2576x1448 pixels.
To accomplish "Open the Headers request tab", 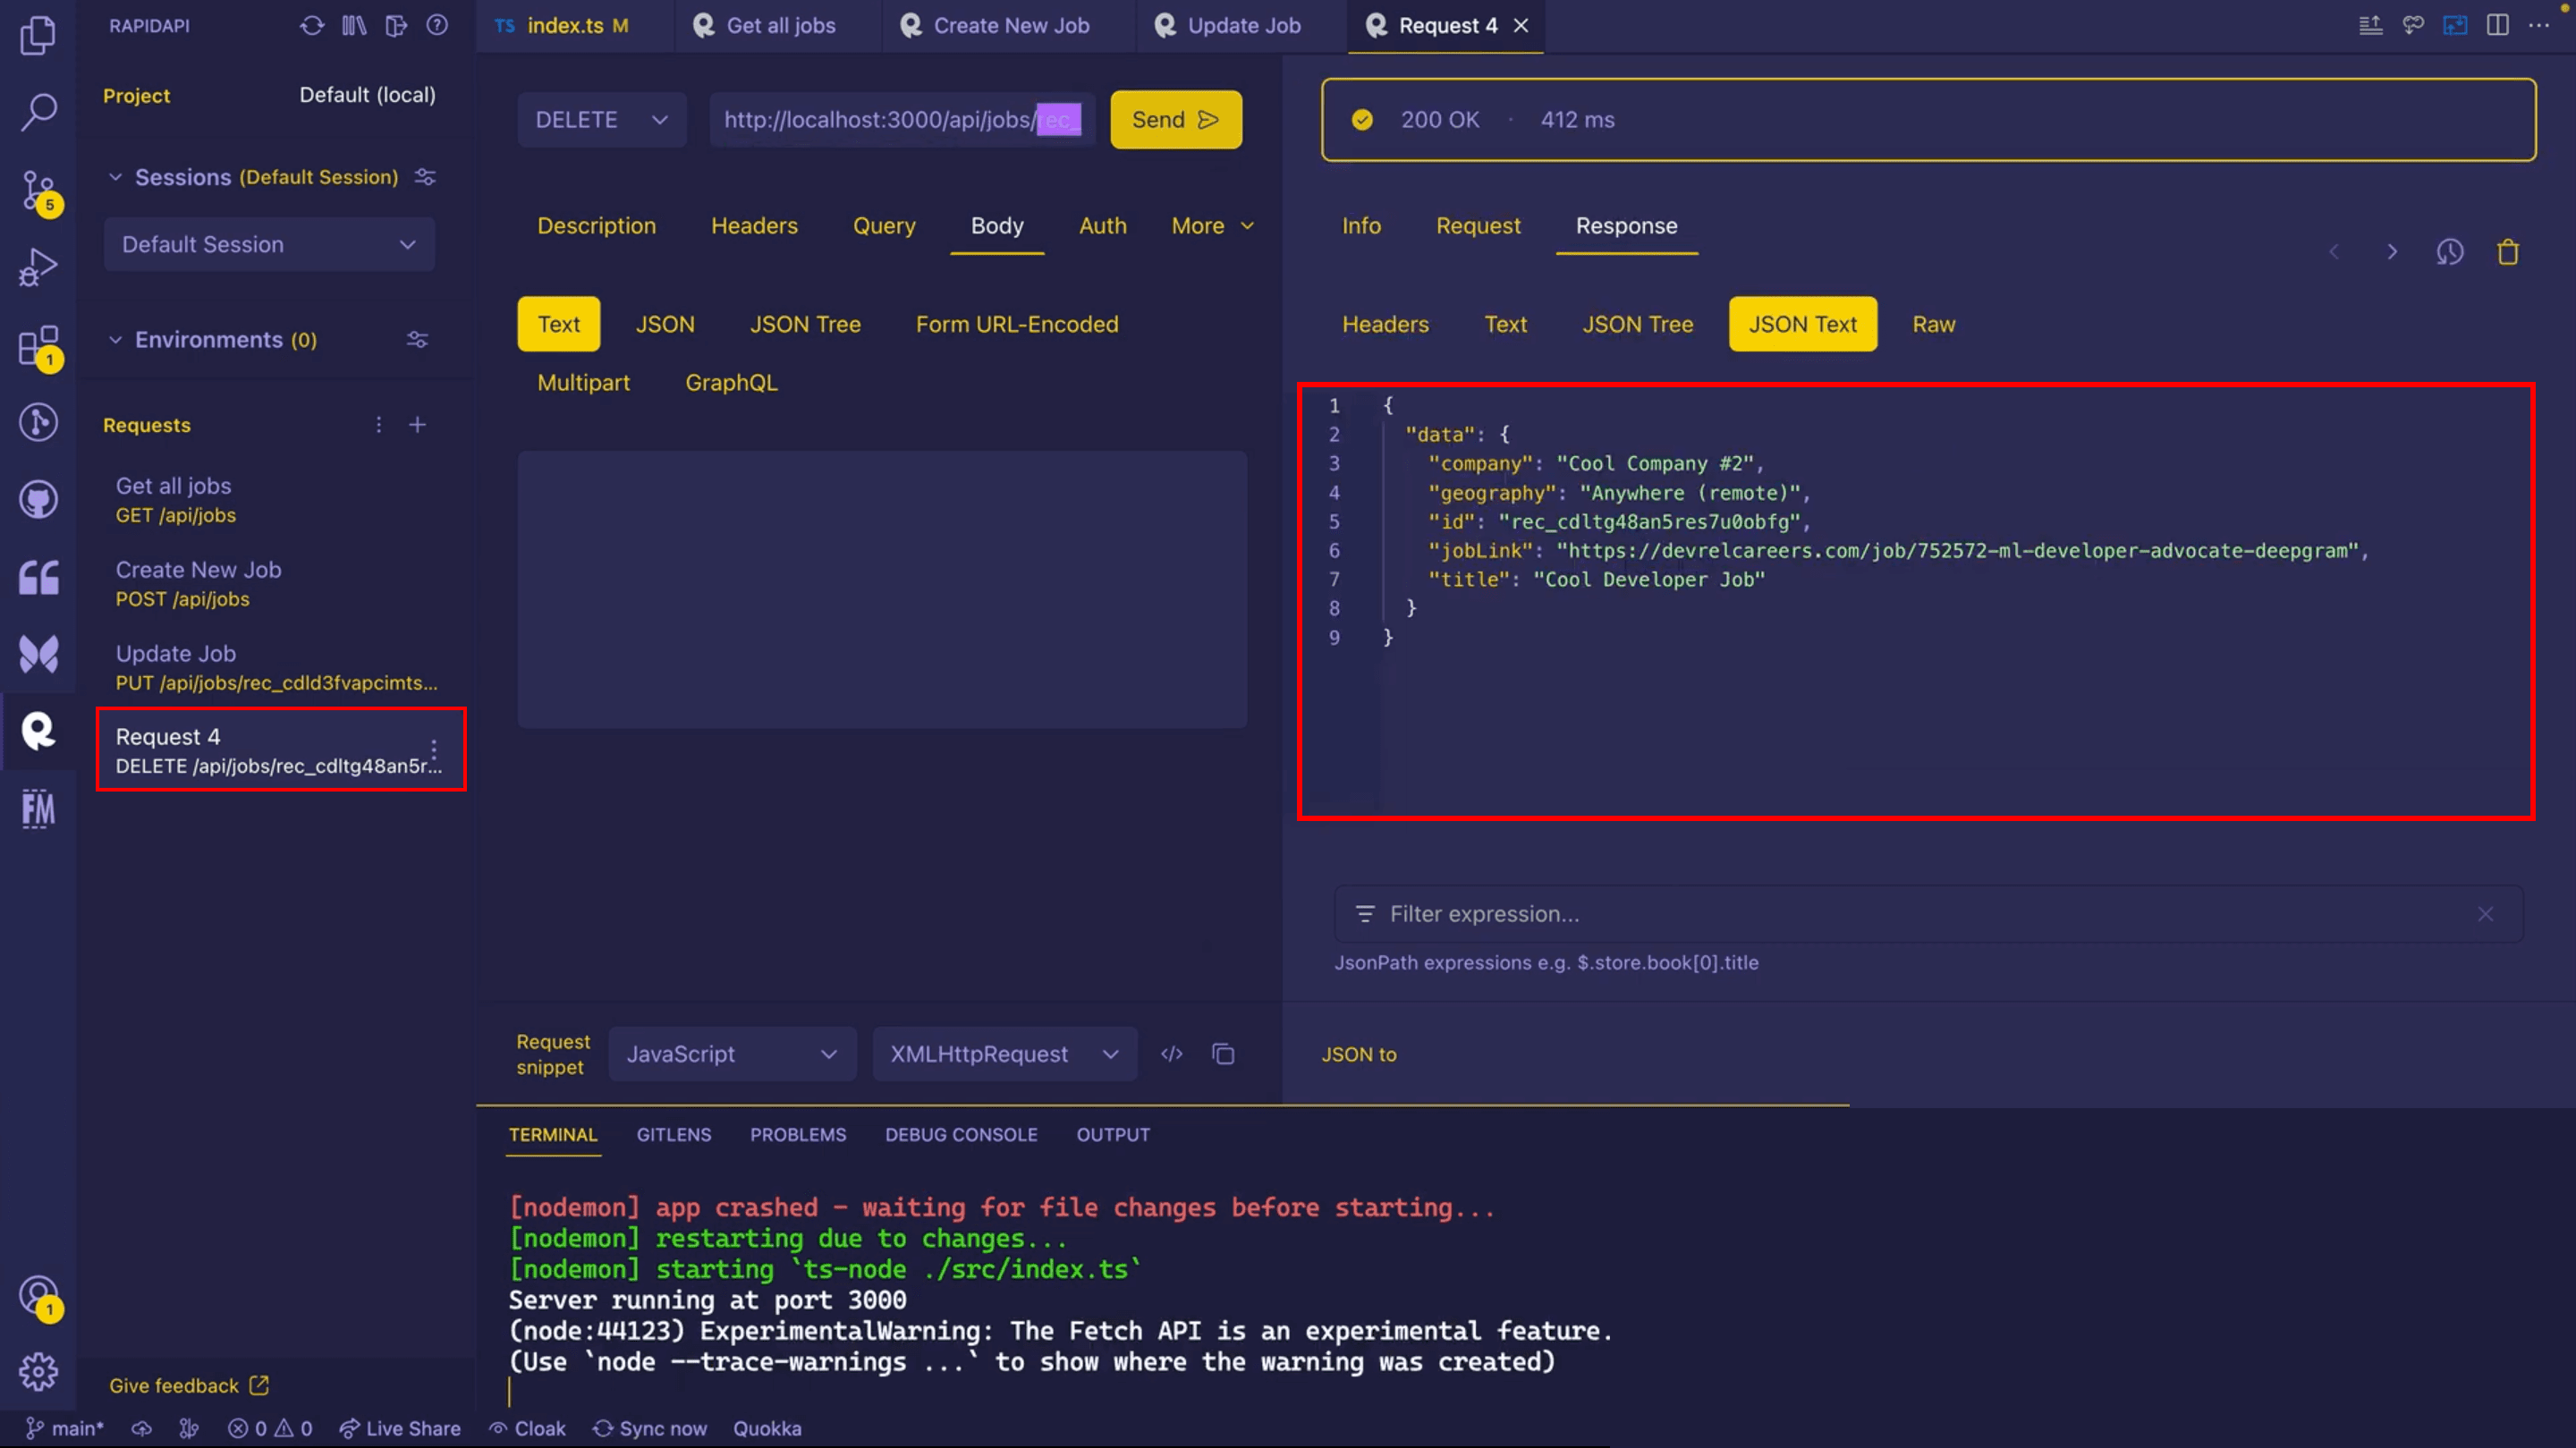I will pos(754,226).
